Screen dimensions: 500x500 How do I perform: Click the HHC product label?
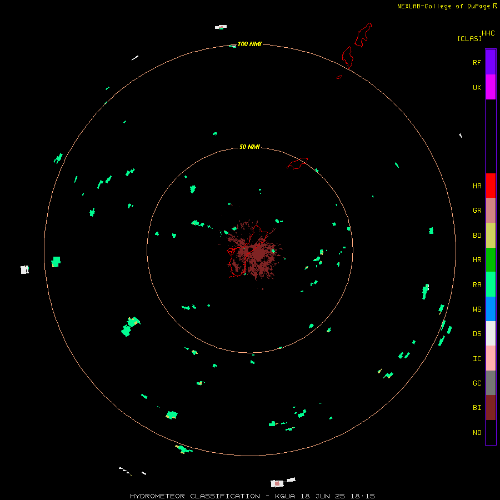pyautogui.click(x=488, y=33)
